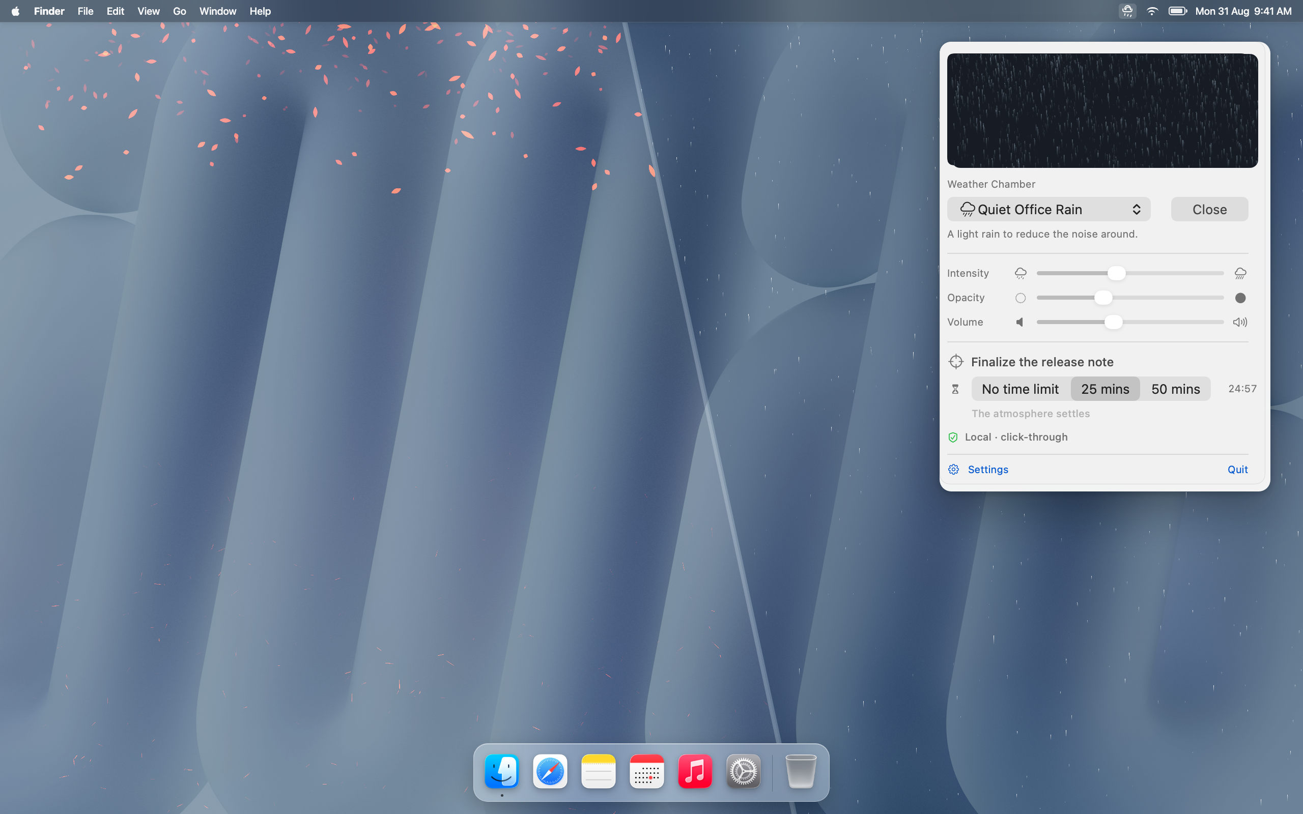Image resolution: width=1303 pixels, height=814 pixels.
Task: Open the Apple menu
Action: pos(16,11)
